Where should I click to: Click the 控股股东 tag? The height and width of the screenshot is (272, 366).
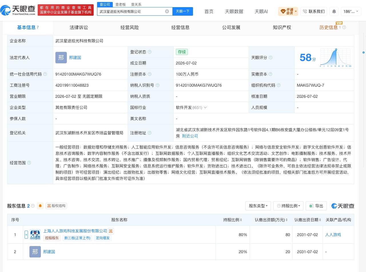click(x=52, y=238)
